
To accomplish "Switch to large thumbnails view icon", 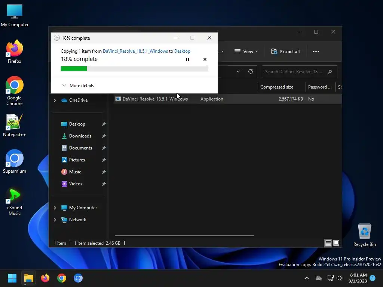I will [336, 243].
